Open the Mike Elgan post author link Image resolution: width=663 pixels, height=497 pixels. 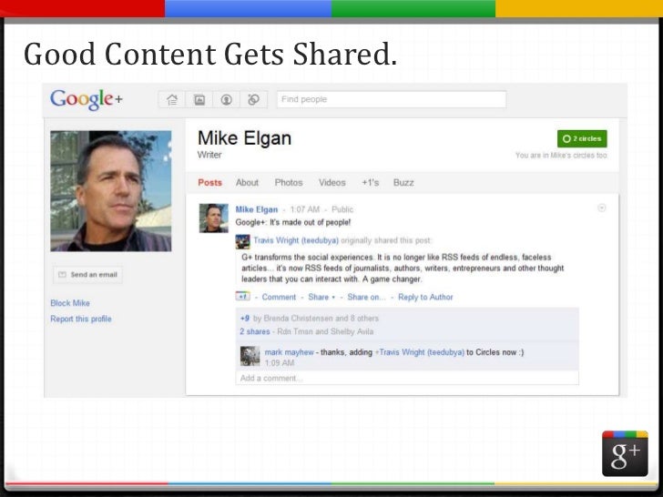pos(257,209)
